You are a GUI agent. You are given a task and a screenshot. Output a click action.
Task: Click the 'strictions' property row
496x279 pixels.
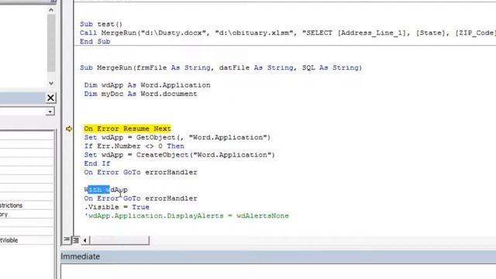click(x=26, y=205)
